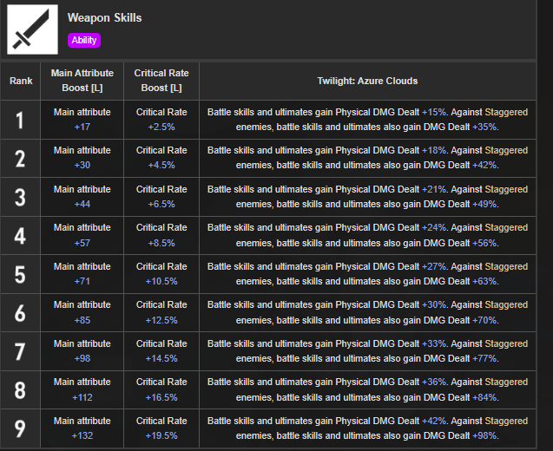Screen dimensions: 553x451
Task: Select the Main Attribute Boost [L] header
Action: tap(82, 81)
